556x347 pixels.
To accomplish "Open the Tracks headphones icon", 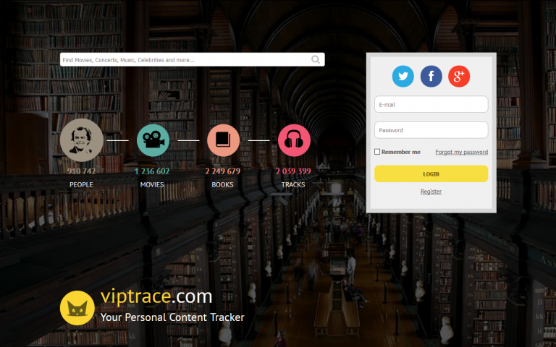I will coord(294,140).
